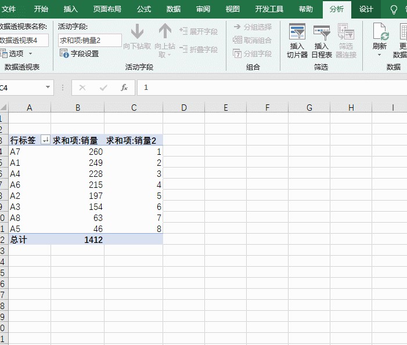This screenshot has width=407, height=345.
Task: Edit the active field box 求和项:销量2
Action: 90,41
